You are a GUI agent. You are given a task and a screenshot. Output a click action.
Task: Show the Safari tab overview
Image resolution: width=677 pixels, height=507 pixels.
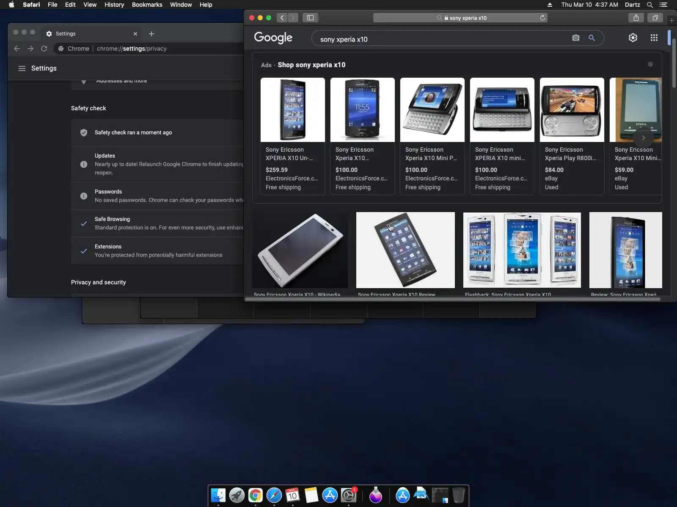655,18
